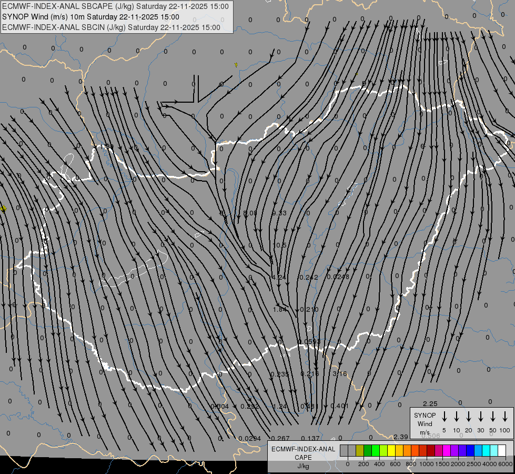Click the 1500 tick label on CAPE scale
The width and height of the screenshot is (515, 474).
(442, 464)
